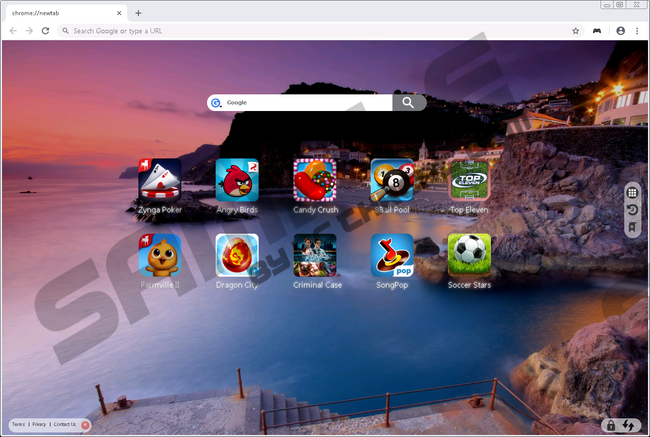Open the Top Eleven game icon
Screen dimensions: 650x437
(x=469, y=180)
